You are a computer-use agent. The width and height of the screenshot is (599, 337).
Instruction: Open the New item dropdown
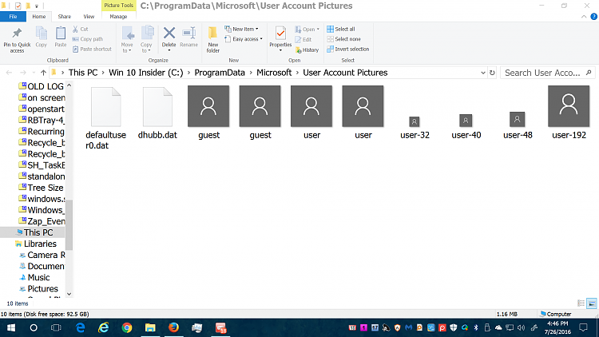coord(241,29)
